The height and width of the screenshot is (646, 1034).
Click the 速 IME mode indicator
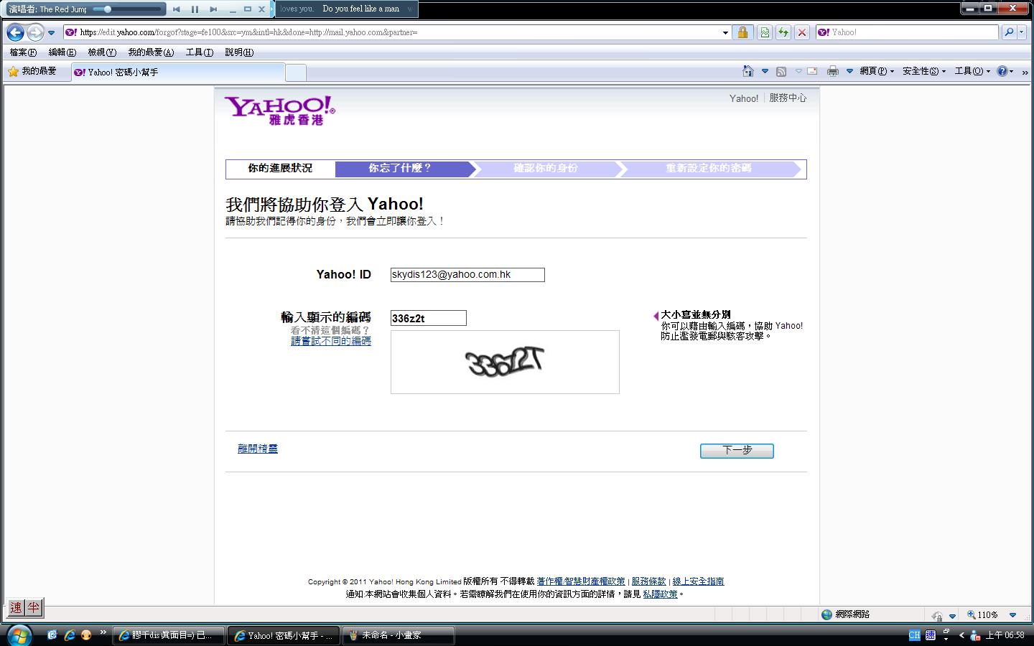16,608
